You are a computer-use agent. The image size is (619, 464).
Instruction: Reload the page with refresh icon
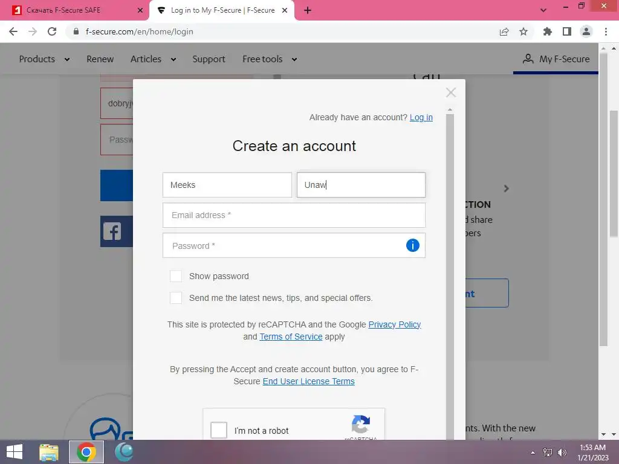(x=52, y=31)
